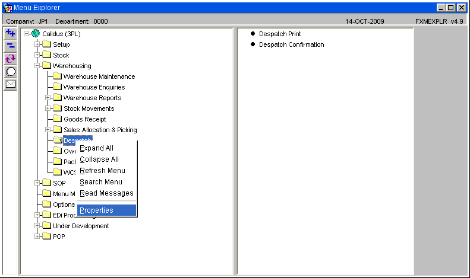470x278 pixels.
Task: Expand the Stock node
Action: coord(37,55)
